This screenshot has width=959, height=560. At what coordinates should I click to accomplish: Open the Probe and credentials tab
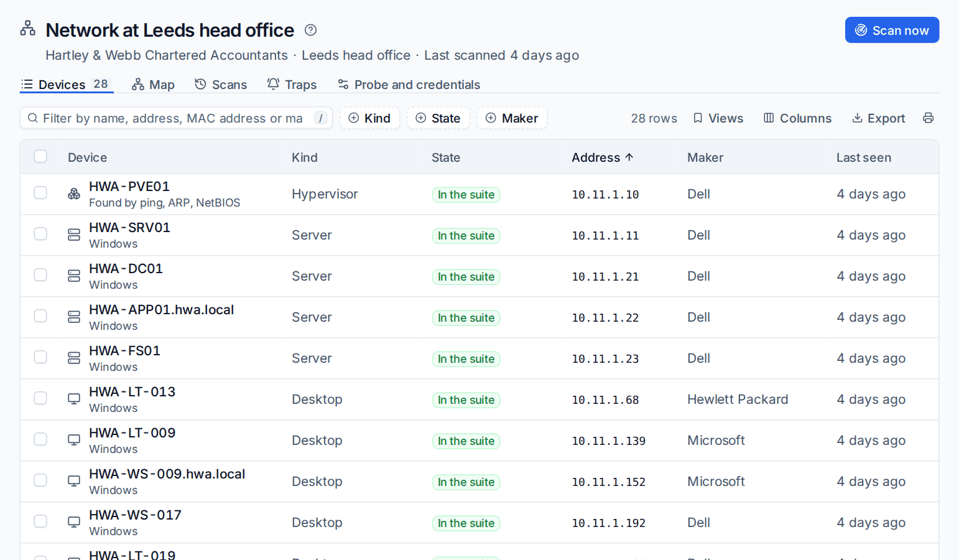409,85
